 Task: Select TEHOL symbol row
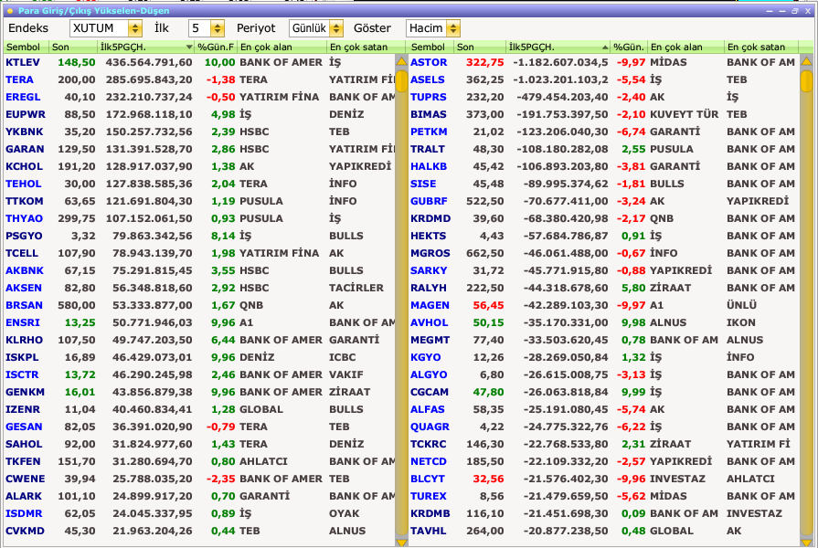[x=200, y=184]
